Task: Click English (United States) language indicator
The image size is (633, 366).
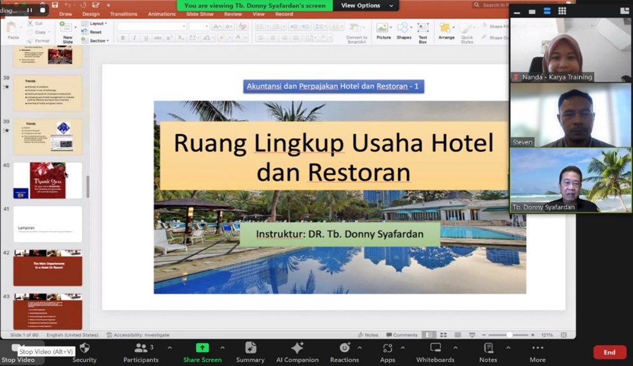Action: point(73,335)
